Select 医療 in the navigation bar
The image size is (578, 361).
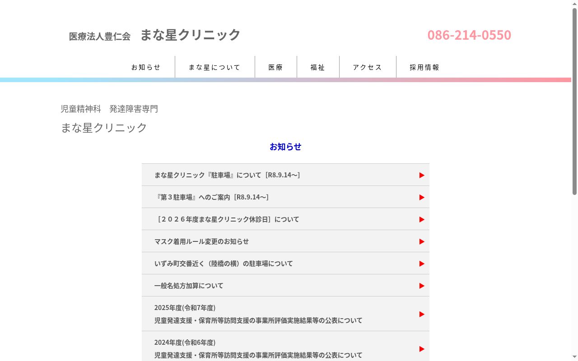pos(275,67)
